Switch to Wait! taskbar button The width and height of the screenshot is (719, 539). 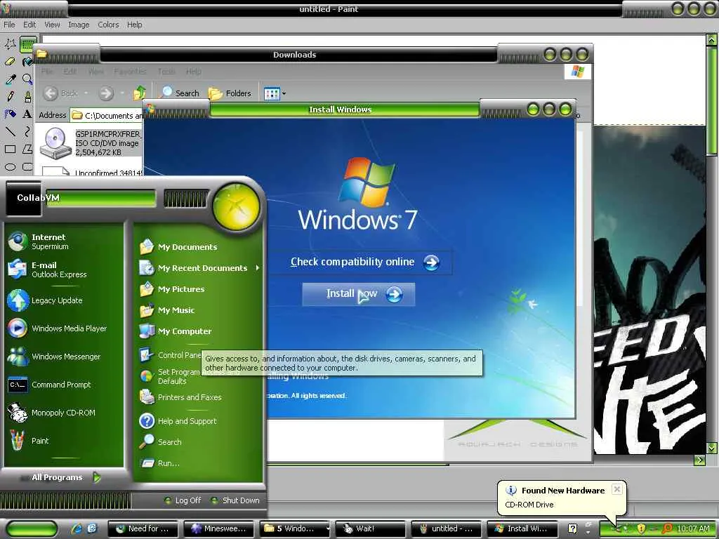(x=371, y=528)
